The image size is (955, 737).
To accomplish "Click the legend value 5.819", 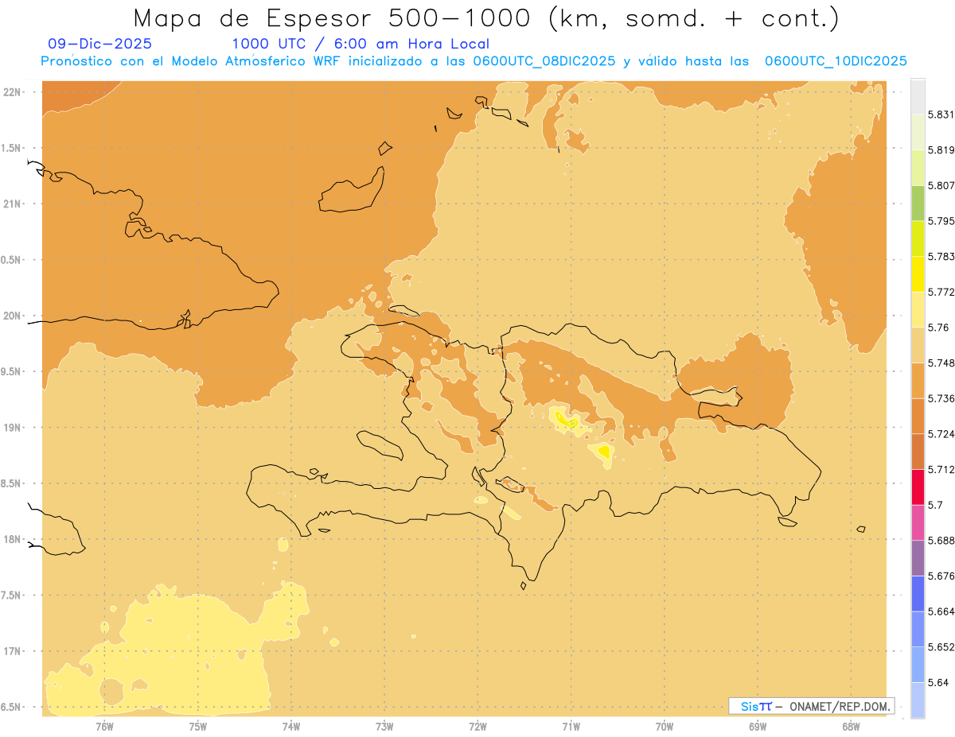I will [941, 150].
